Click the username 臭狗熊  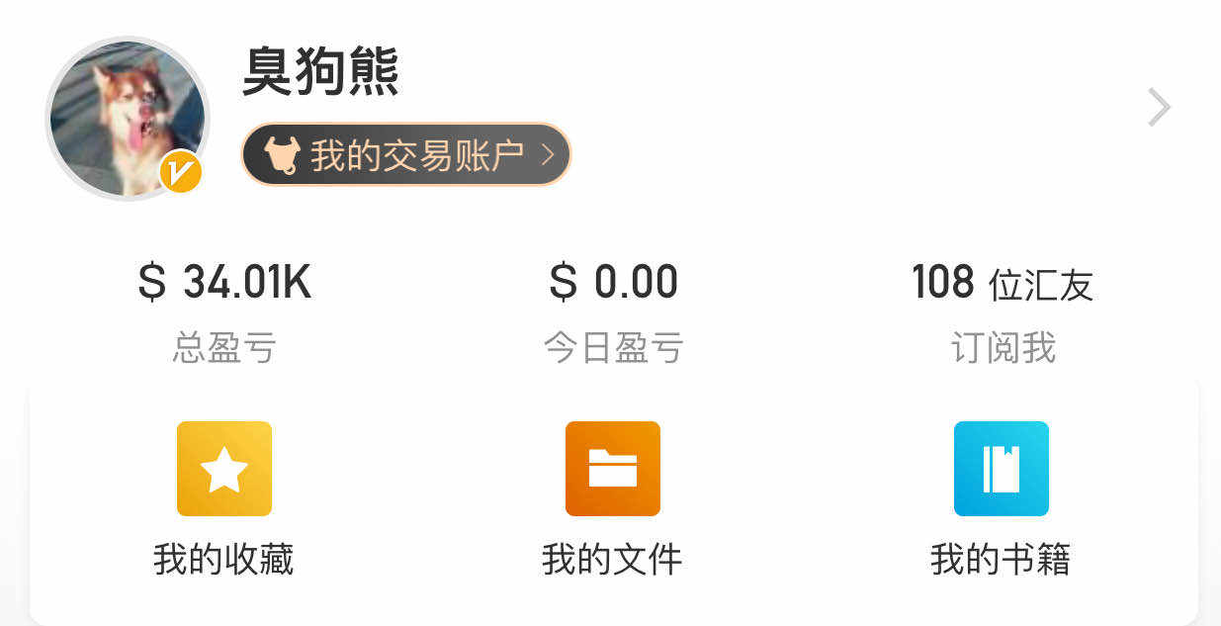[x=321, y=71]
